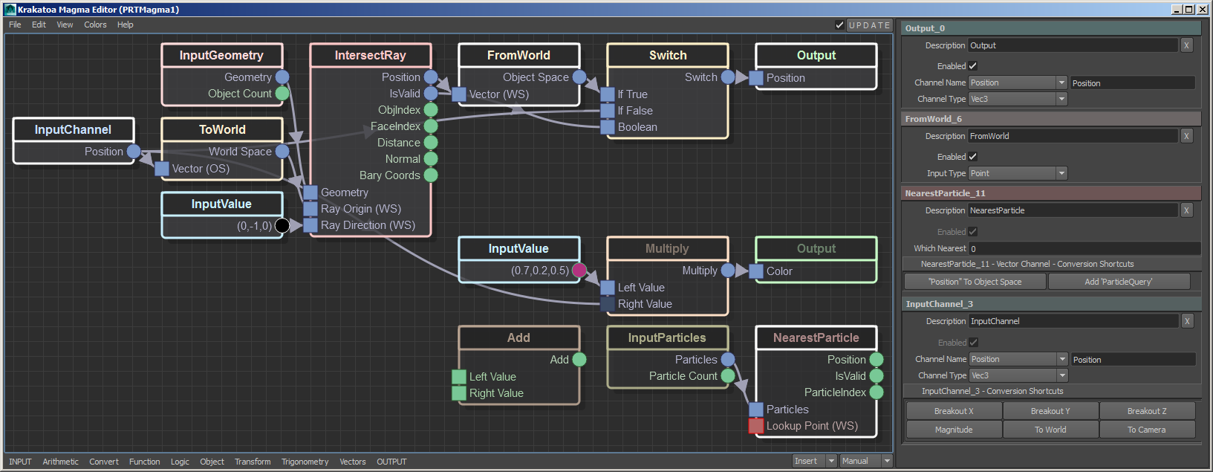This screenshot has height=472, width=1213.
Task: Toggle the UPDATE checkbox
Action: (x=839, y=25)
